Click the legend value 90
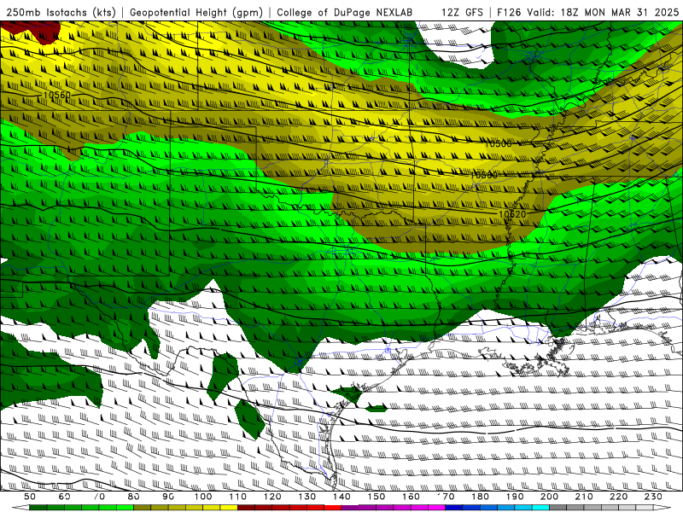The width and height of the screenshot is (683, 512). coord(168,497)
